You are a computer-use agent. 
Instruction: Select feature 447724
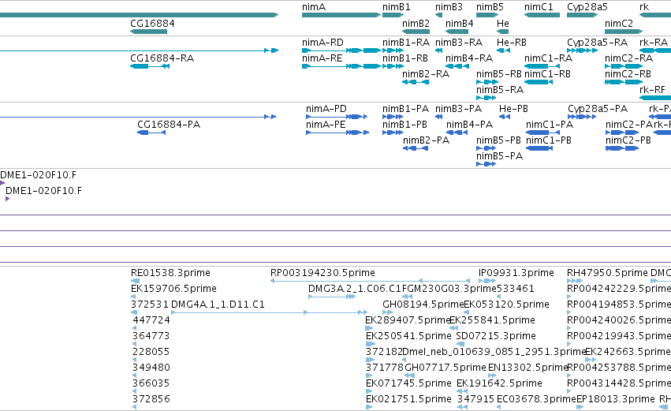click(x=134, y=328)
